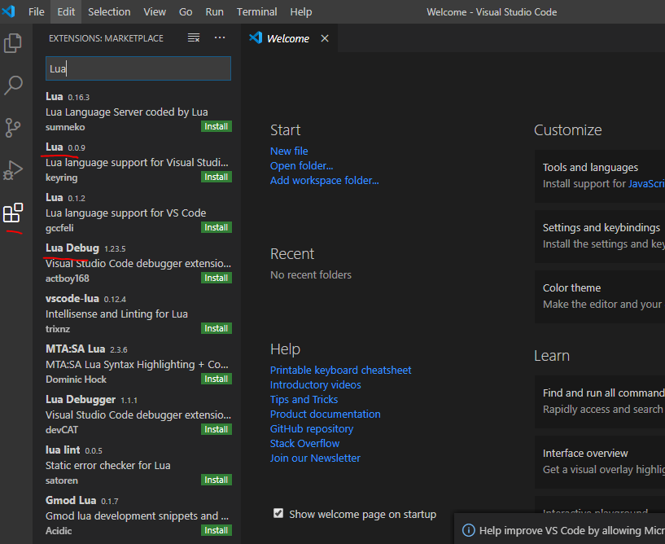Click the New file link
Viewport: 665px width, 544px height.
(x=289, y=151)
